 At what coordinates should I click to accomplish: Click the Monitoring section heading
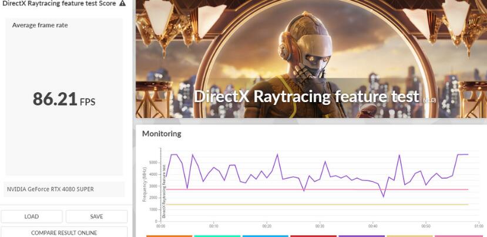tap(162, 134)
